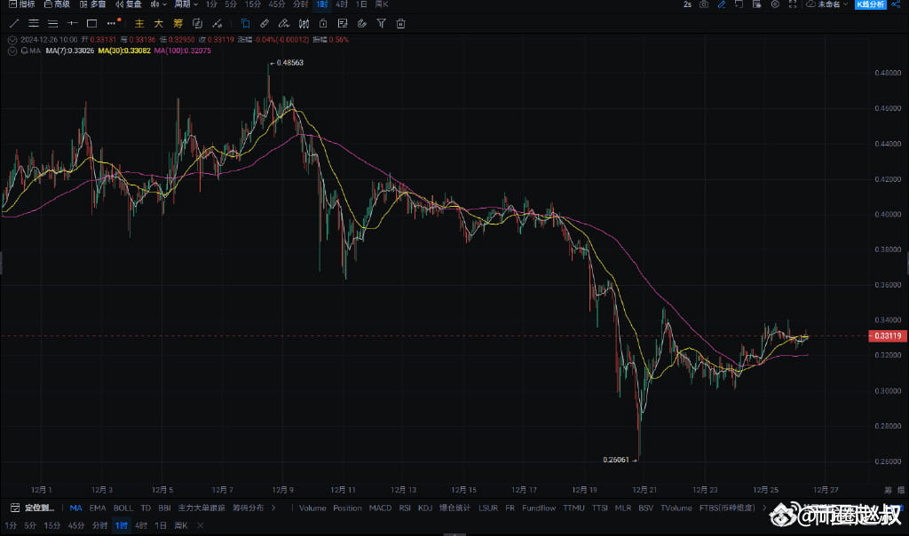The image size is (909, 536).
Task: Click the yellow 大 large order icon
Action: click(158, 24)
